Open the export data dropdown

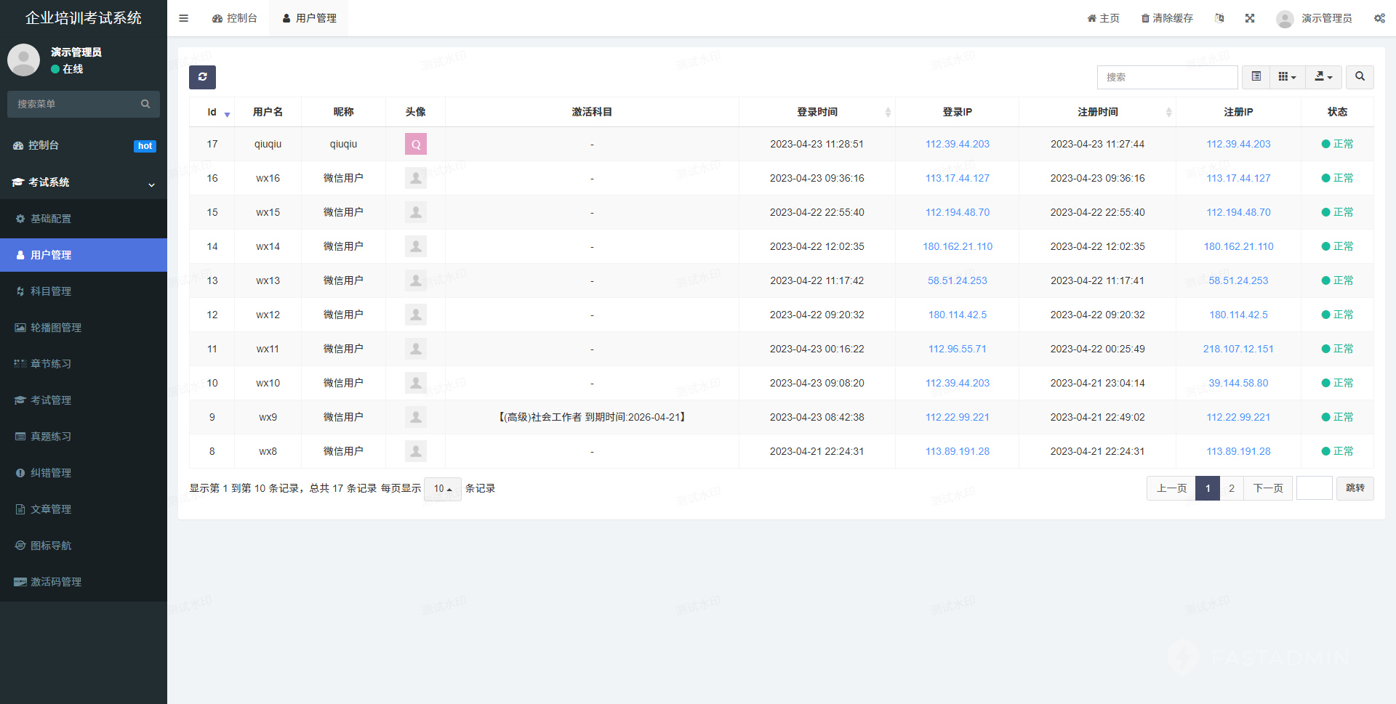[1323, 77]
